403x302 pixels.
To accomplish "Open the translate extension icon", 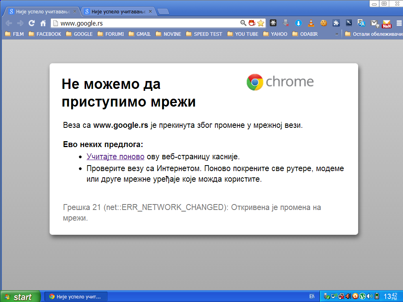I will tap(361, 23).
